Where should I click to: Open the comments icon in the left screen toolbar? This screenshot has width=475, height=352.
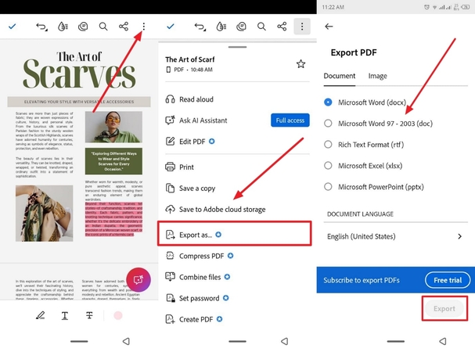[x=83, y=27]
